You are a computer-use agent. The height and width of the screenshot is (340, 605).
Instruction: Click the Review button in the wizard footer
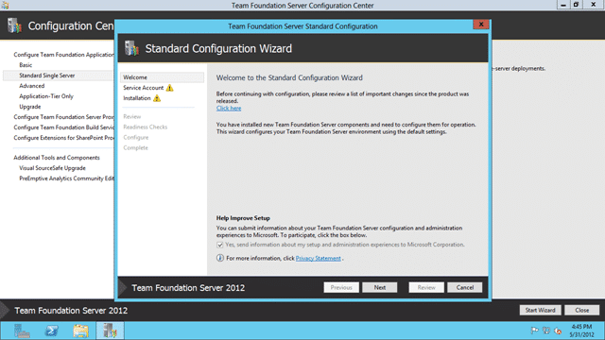[426, 287]
